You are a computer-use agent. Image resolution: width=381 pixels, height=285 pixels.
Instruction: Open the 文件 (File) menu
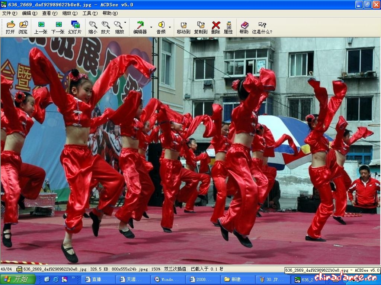[9, 13]
